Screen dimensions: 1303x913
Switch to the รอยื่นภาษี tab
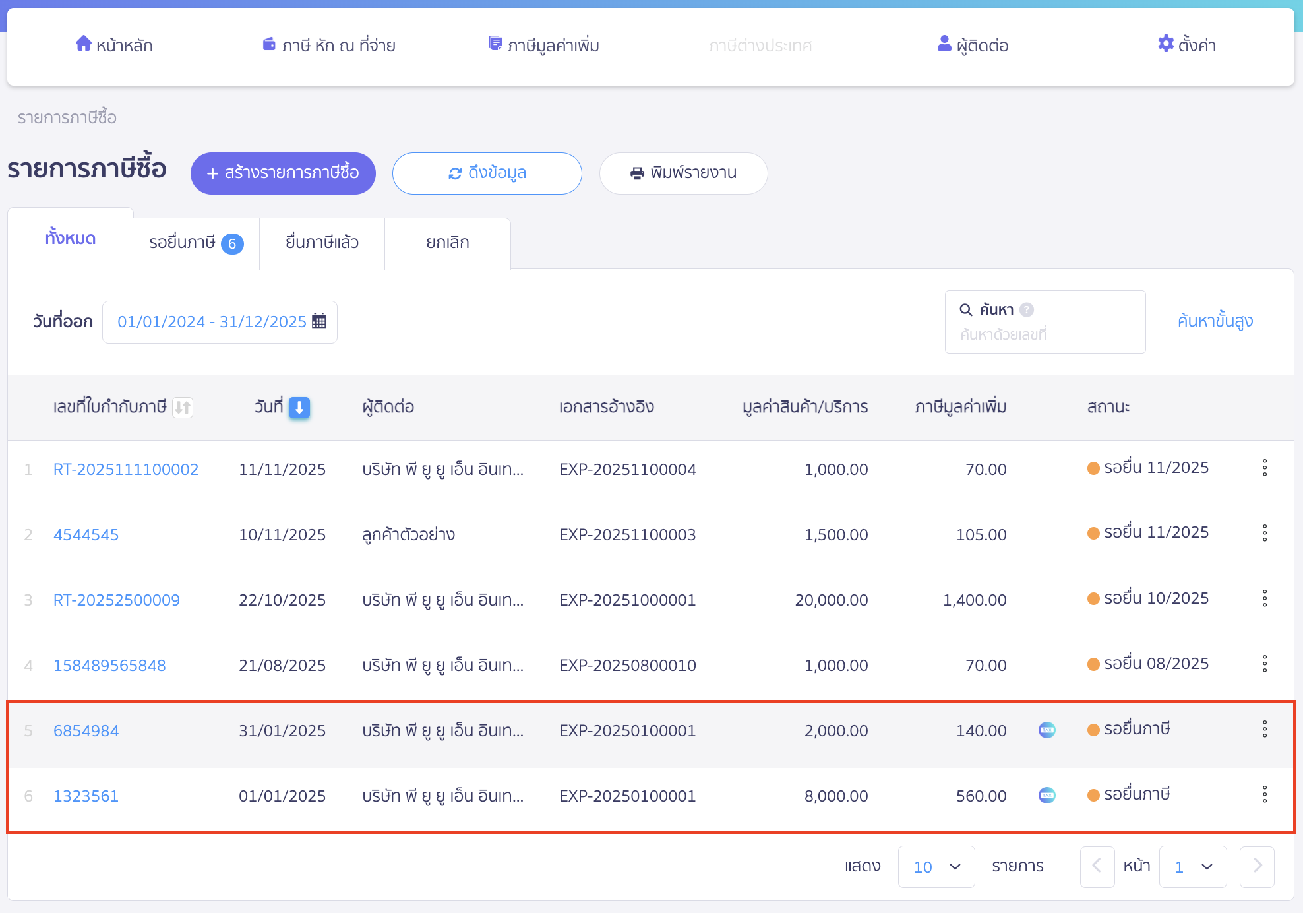pyautogui.click(x=196, y=243)
